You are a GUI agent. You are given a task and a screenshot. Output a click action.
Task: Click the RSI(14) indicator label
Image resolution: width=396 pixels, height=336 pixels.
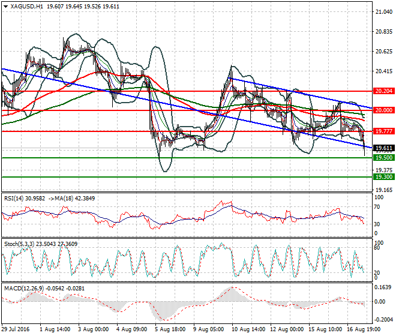14,199
